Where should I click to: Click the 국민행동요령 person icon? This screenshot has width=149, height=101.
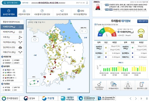pyautogui.click(x=128, y=84)
